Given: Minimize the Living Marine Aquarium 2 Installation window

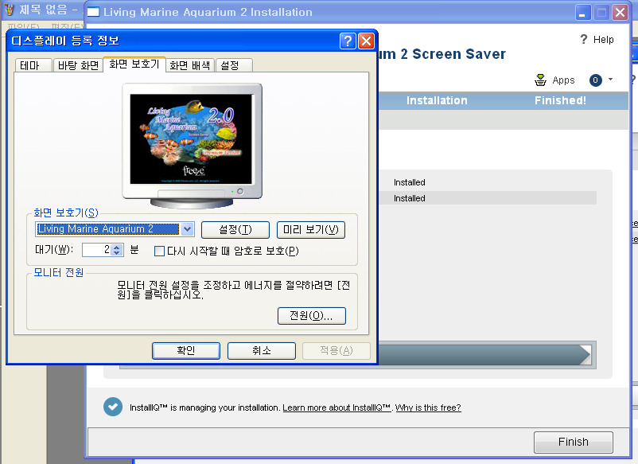Looking at the screenshot, I should (583, 13).
